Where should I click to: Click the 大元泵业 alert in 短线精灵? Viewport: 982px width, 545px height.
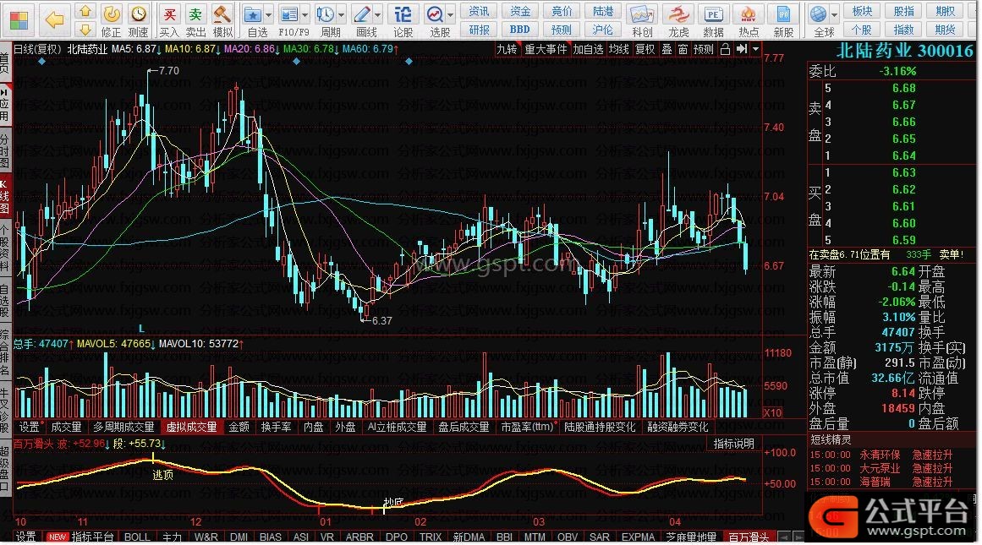880,468
